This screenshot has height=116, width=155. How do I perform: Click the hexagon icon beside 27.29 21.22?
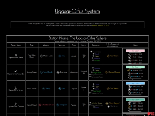129,87
